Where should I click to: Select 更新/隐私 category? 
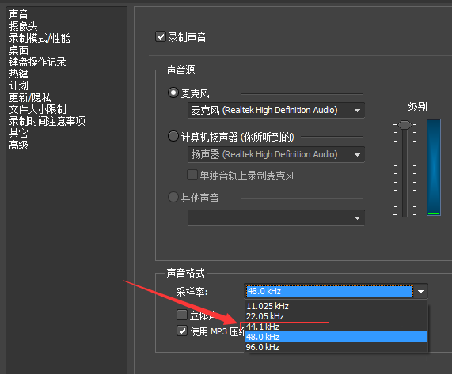coord(30,97)
